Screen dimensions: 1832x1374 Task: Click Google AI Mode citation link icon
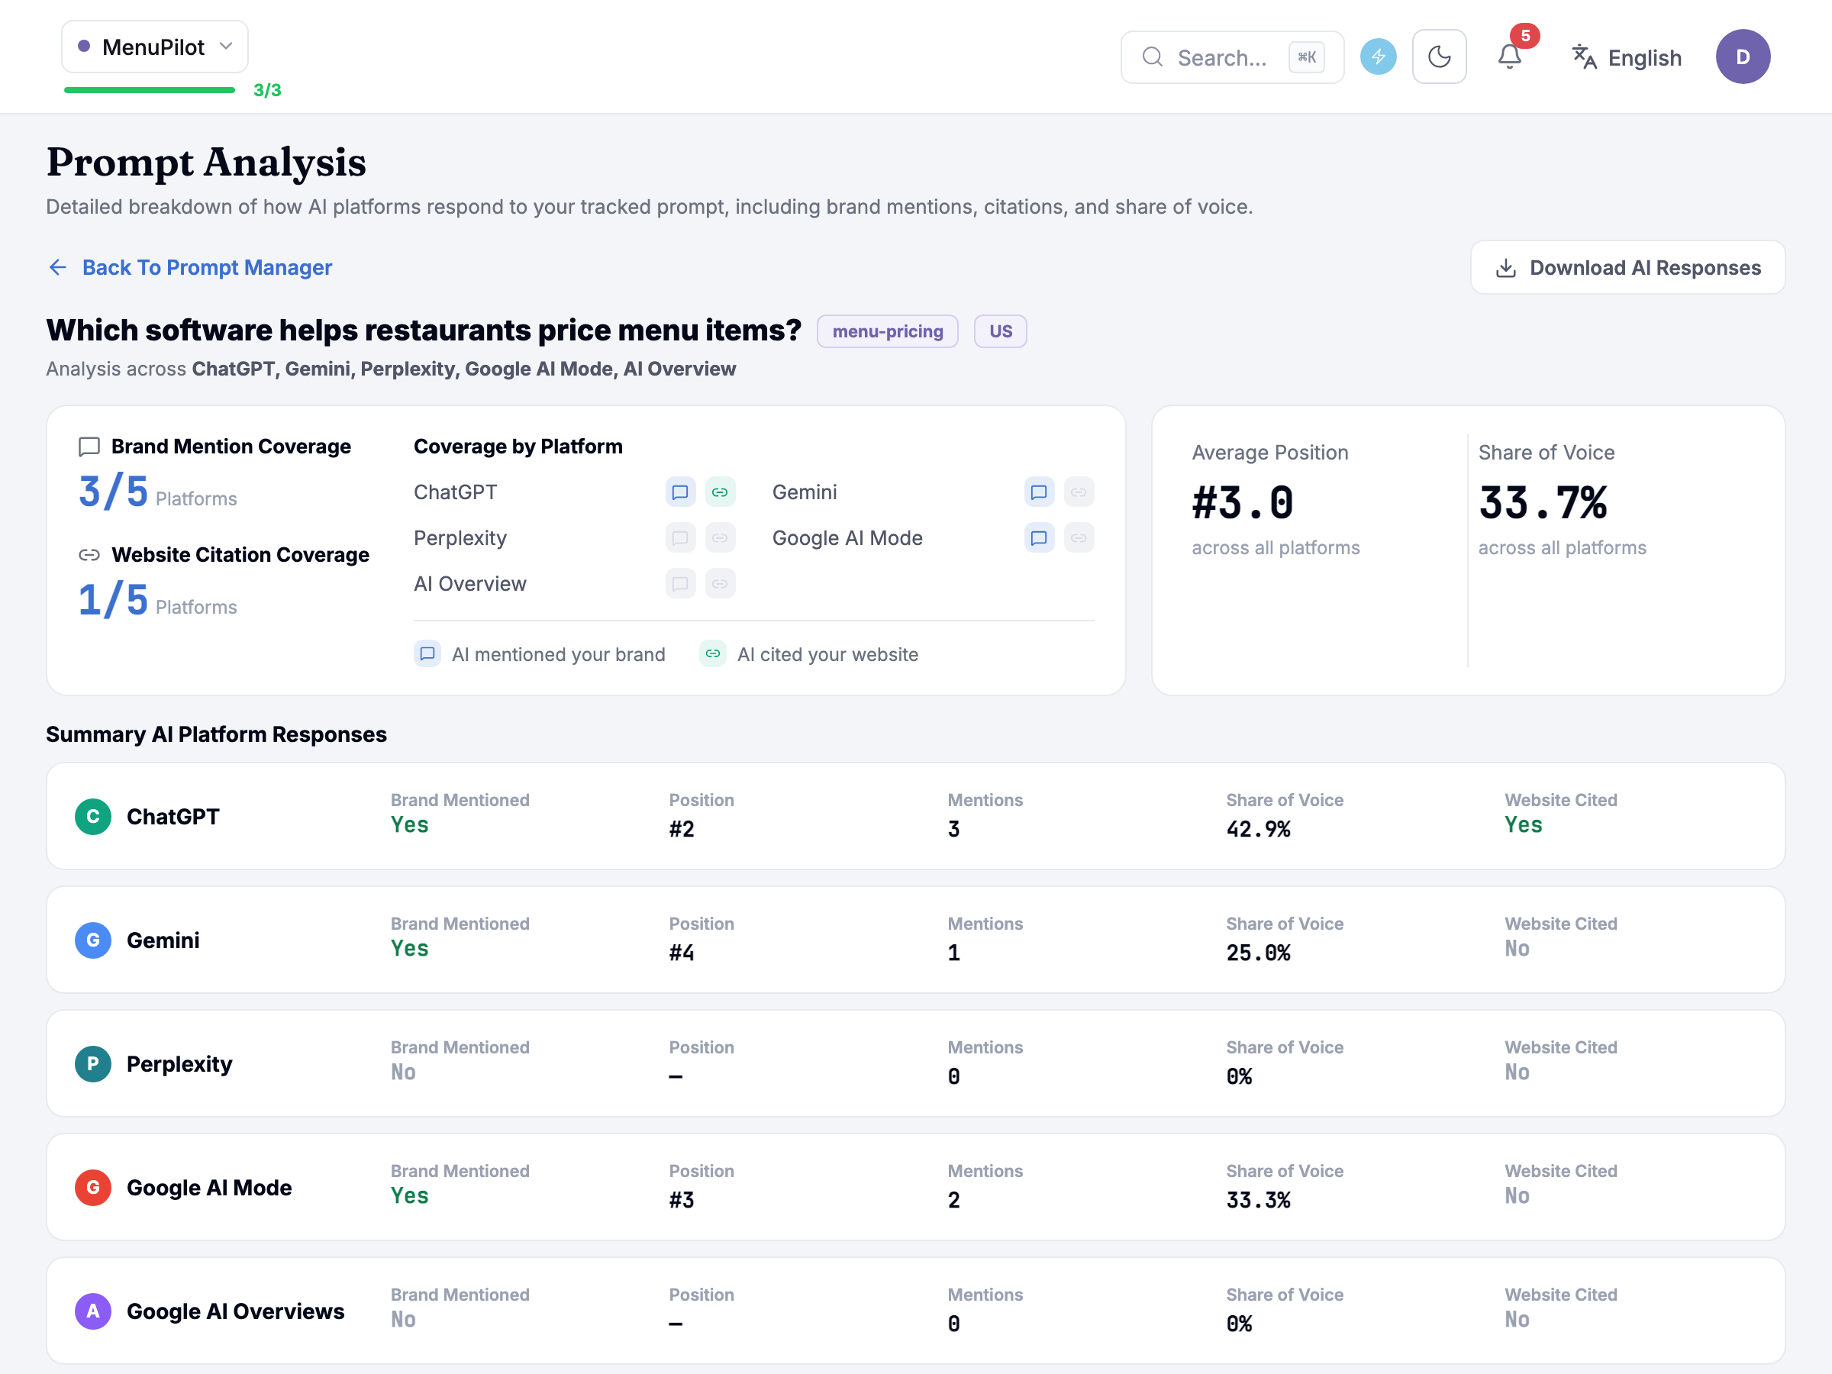click(x=1079, y=538)
